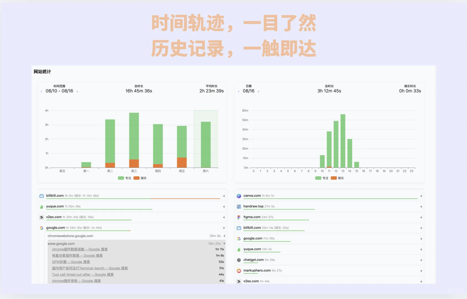Open 'Tool call timed out after' search link
The width and height of the screenshot is (467, 299).
(83, 274)
